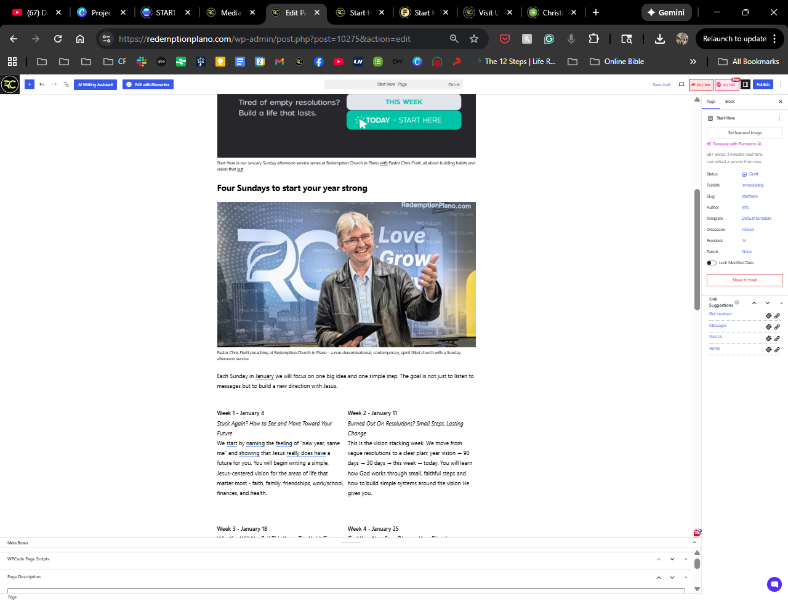Select the Page tab in sidebar

coord(711,102)
